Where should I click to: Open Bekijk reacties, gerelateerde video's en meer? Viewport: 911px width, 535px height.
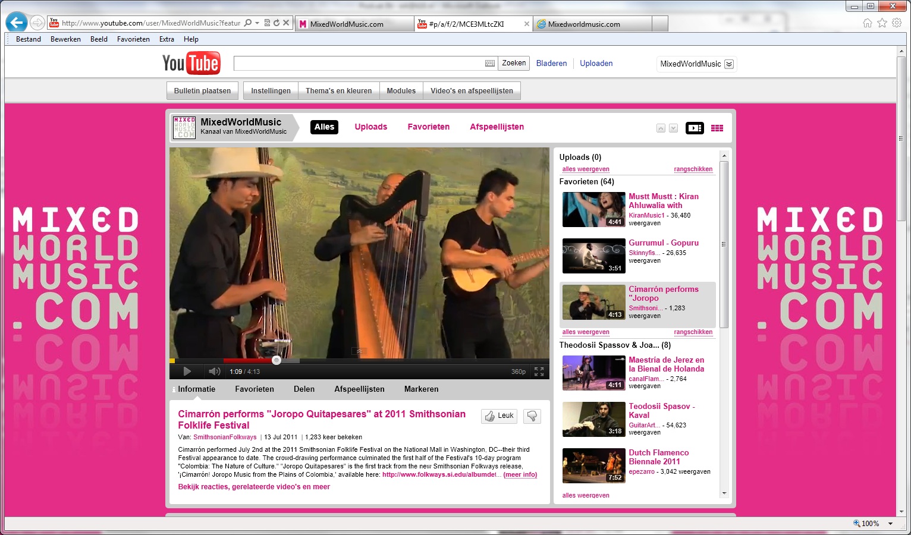pos(254,487)
